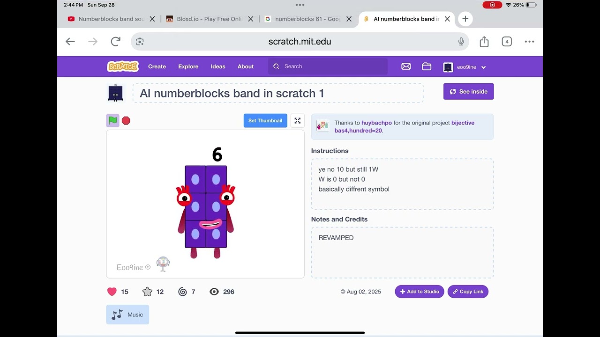
Task: Open browser more options menu
Action: [x=529, y=42]
